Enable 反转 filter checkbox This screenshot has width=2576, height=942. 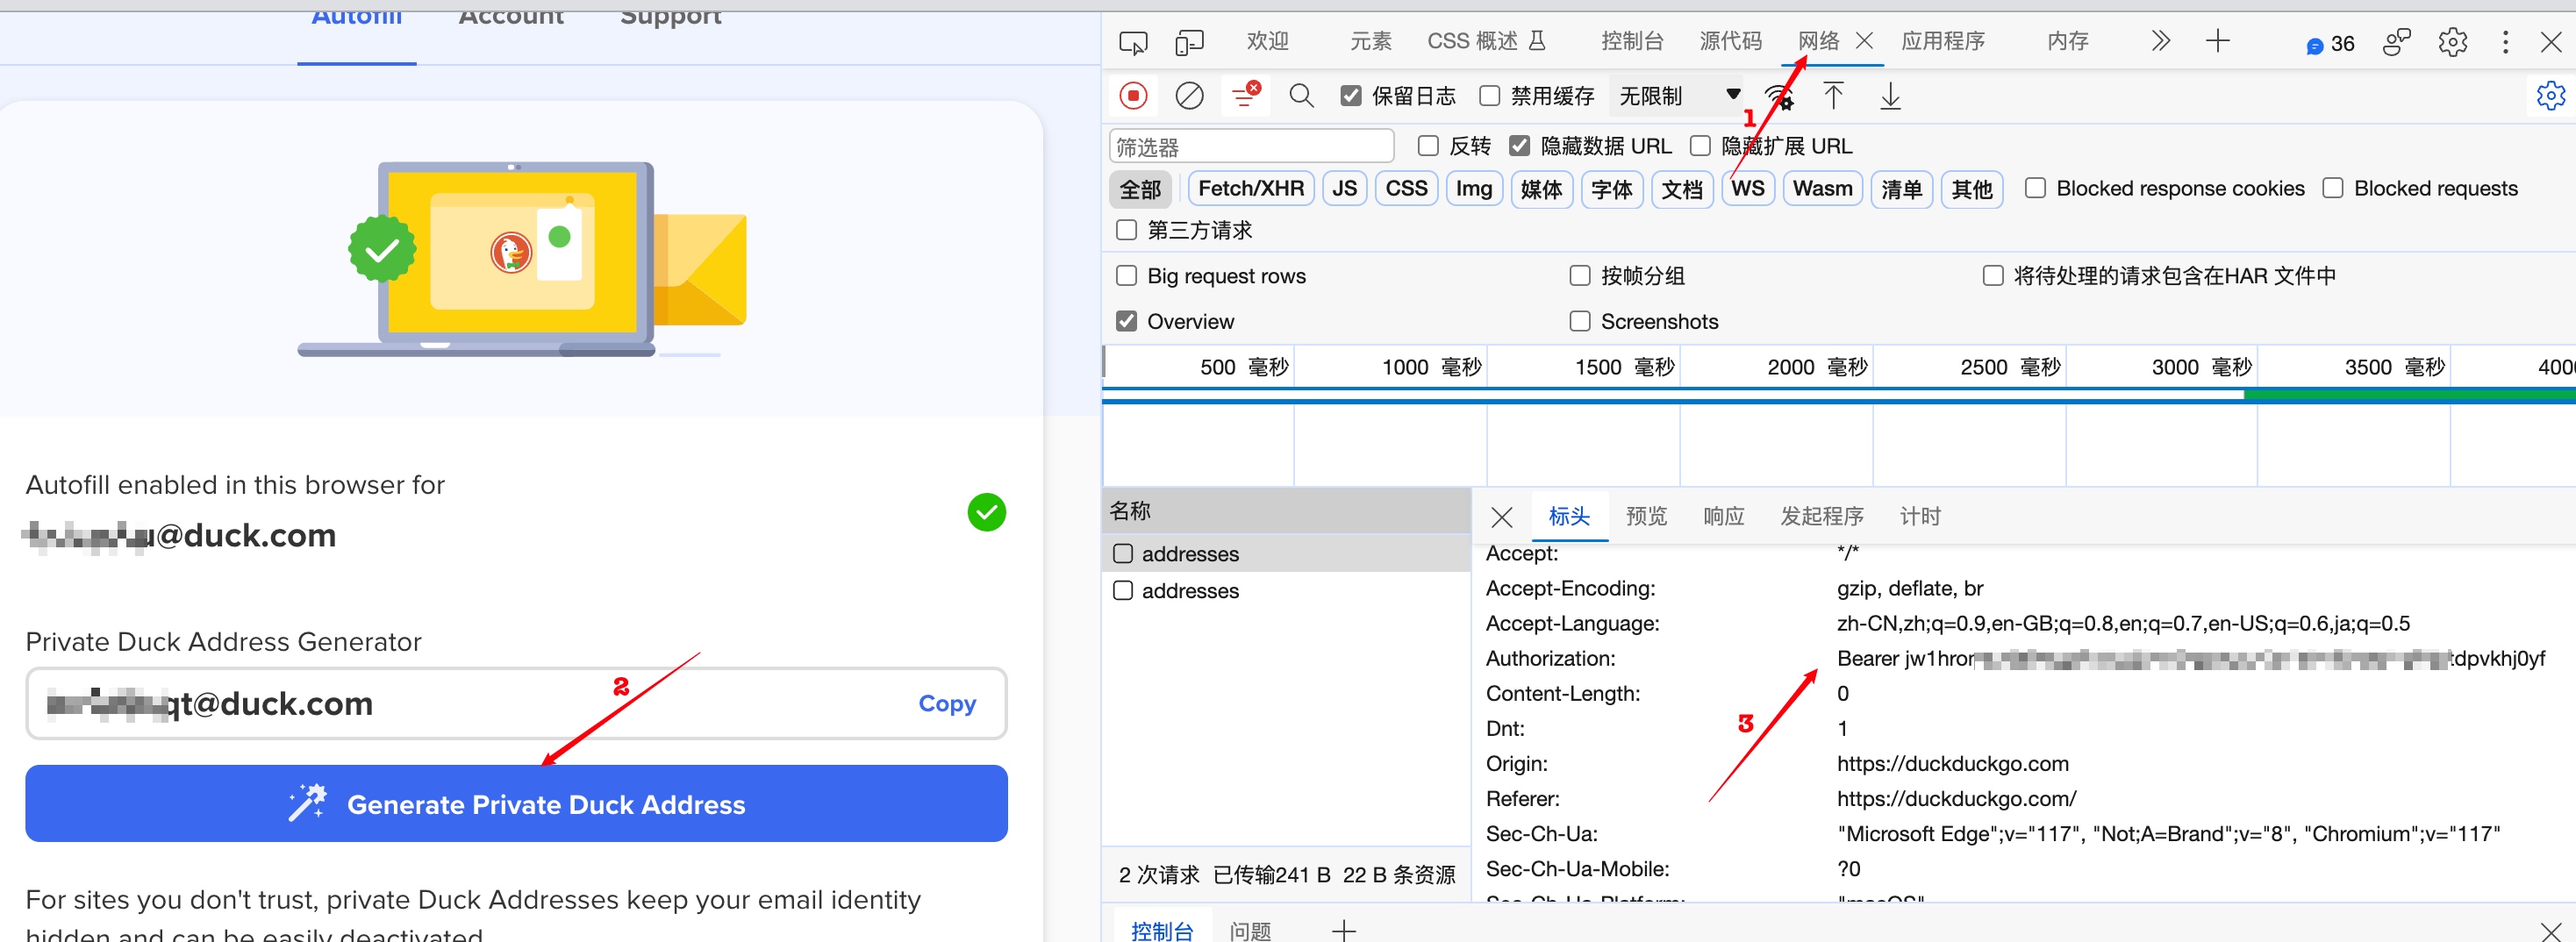click(x=1428, y=146)
